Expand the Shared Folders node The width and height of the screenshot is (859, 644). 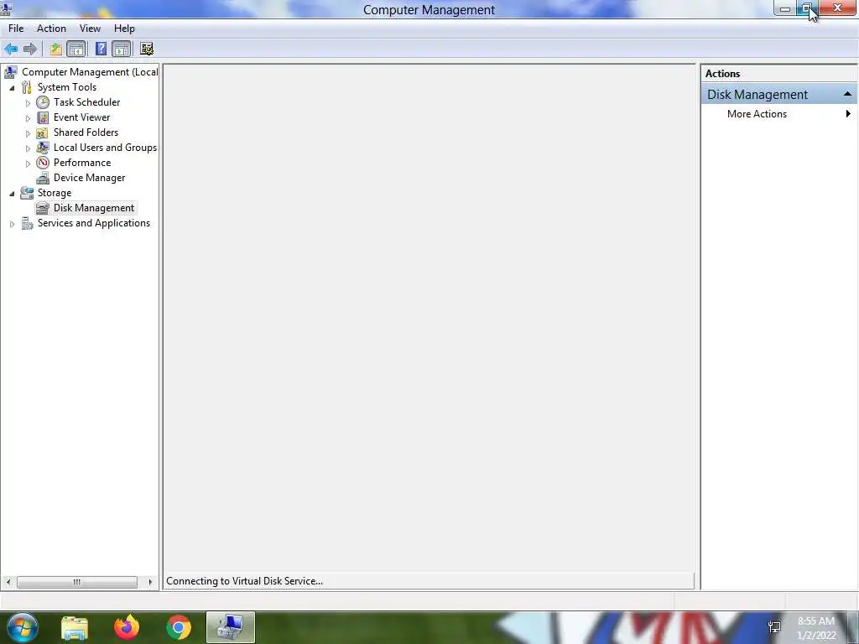point(28,133)
